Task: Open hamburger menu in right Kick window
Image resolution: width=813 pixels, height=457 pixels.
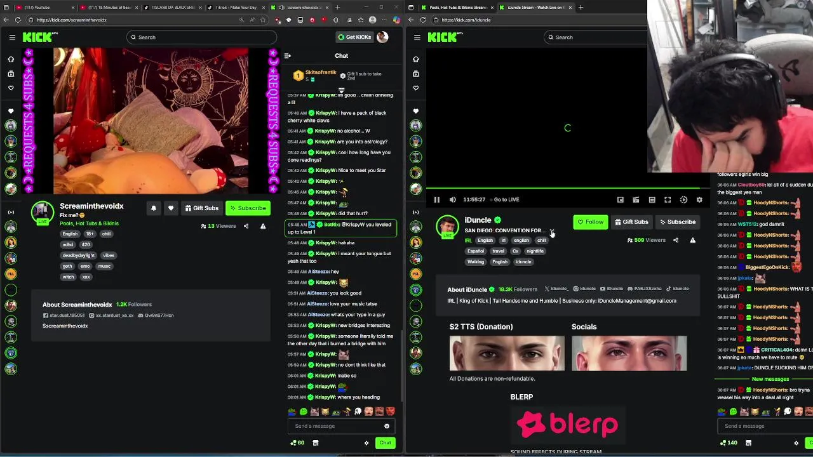Action: [x=417, y=37]
